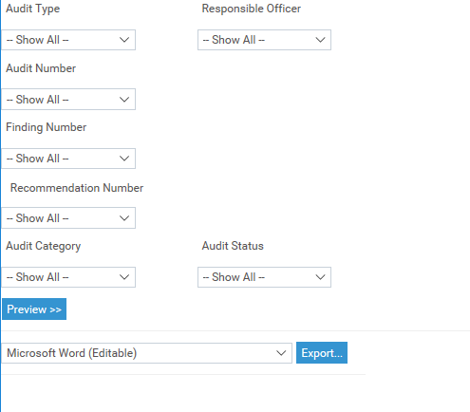Open the Responsible Officer dropdown
This screenshot has width=470, height=412.
click(264, 40)
